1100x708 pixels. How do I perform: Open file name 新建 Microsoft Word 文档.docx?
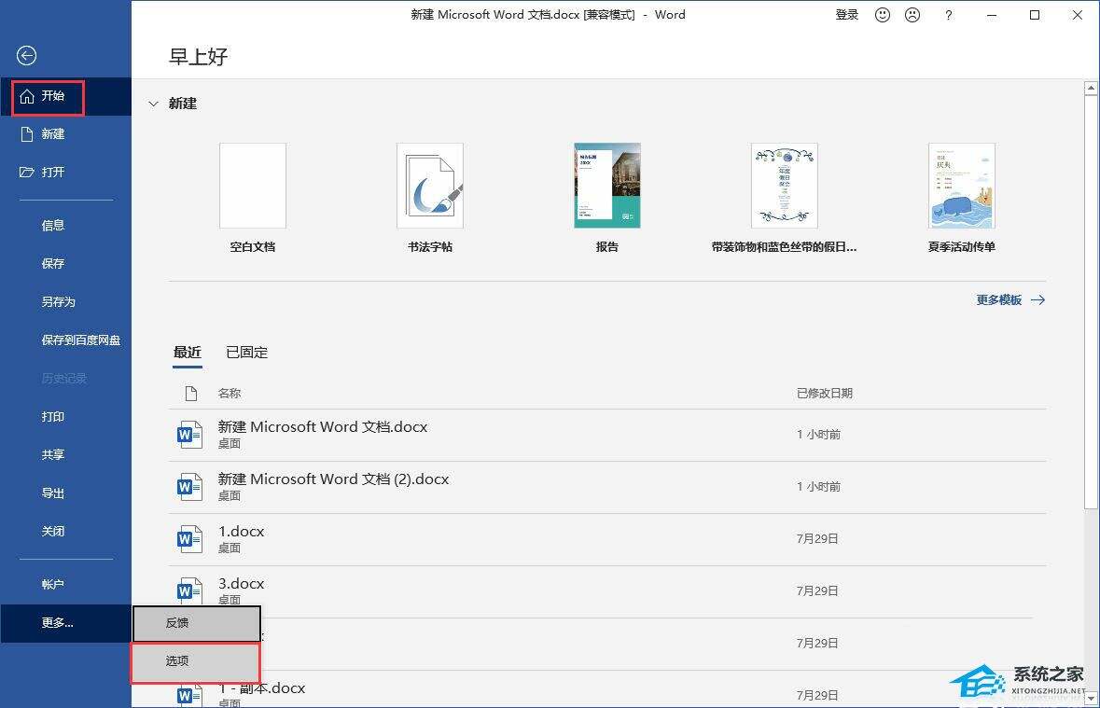coord(323,426)
